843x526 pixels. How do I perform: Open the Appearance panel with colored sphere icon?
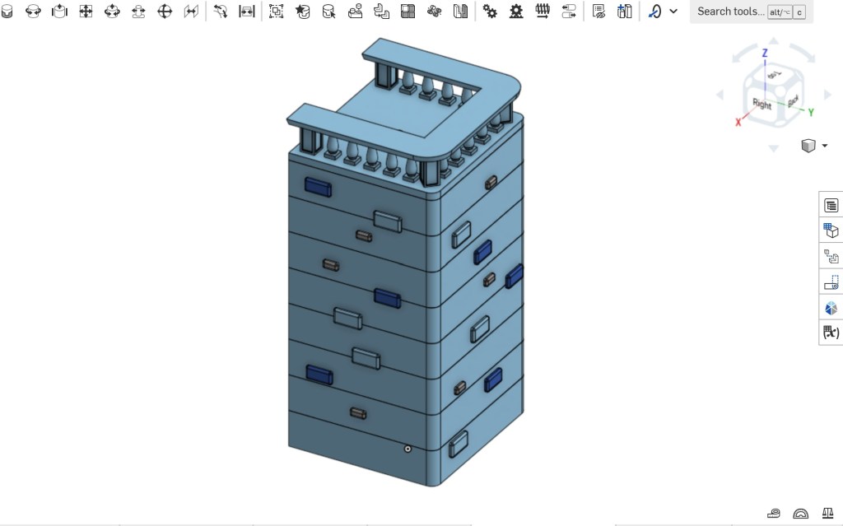pos(831,308)
